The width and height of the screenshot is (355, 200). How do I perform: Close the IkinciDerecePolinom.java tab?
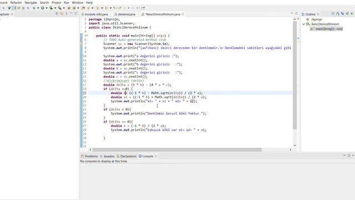[x=182, y=14]
